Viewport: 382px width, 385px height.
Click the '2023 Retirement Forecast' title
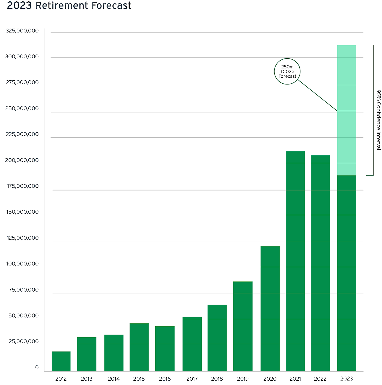pyautogui.click(x=69, y=5)
